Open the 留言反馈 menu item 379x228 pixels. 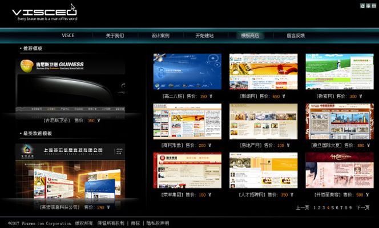tap(296, 35)
